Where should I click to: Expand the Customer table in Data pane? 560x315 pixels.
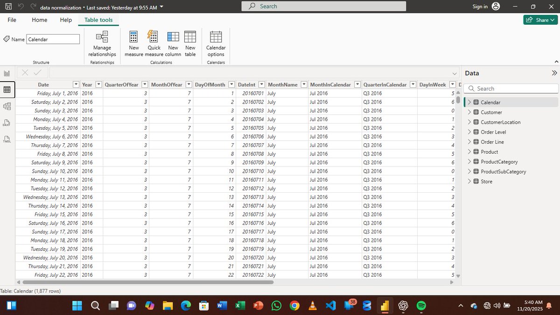coord(469,112)
